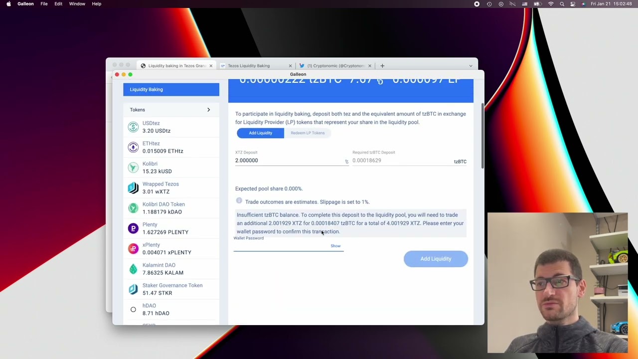This screenshot has height=359, width=638.
Task: Click the hDAO token circle icon
Action: [x=133, y=310]
